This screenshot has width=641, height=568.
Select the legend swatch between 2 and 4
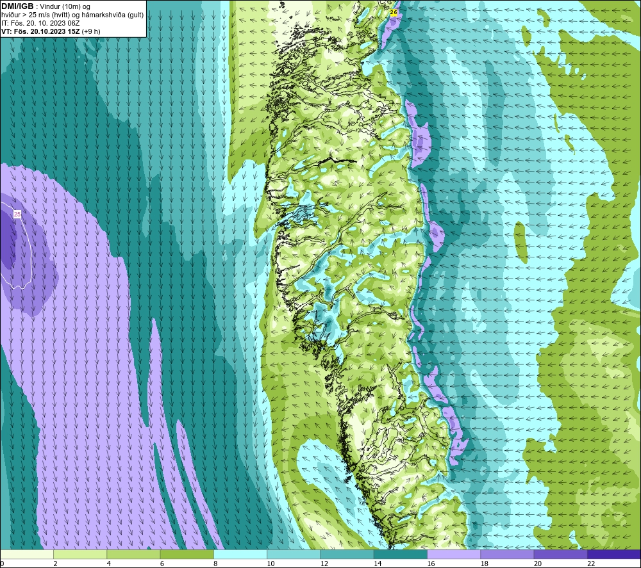(x=80, y=554)
